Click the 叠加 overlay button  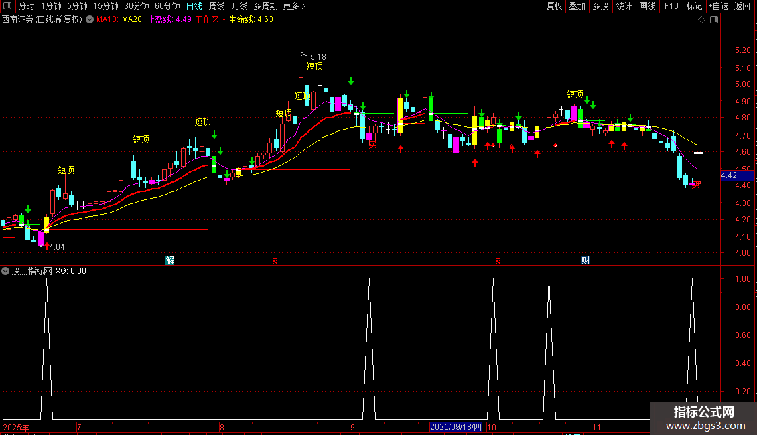pyautogui.click(x=577, y=6)
